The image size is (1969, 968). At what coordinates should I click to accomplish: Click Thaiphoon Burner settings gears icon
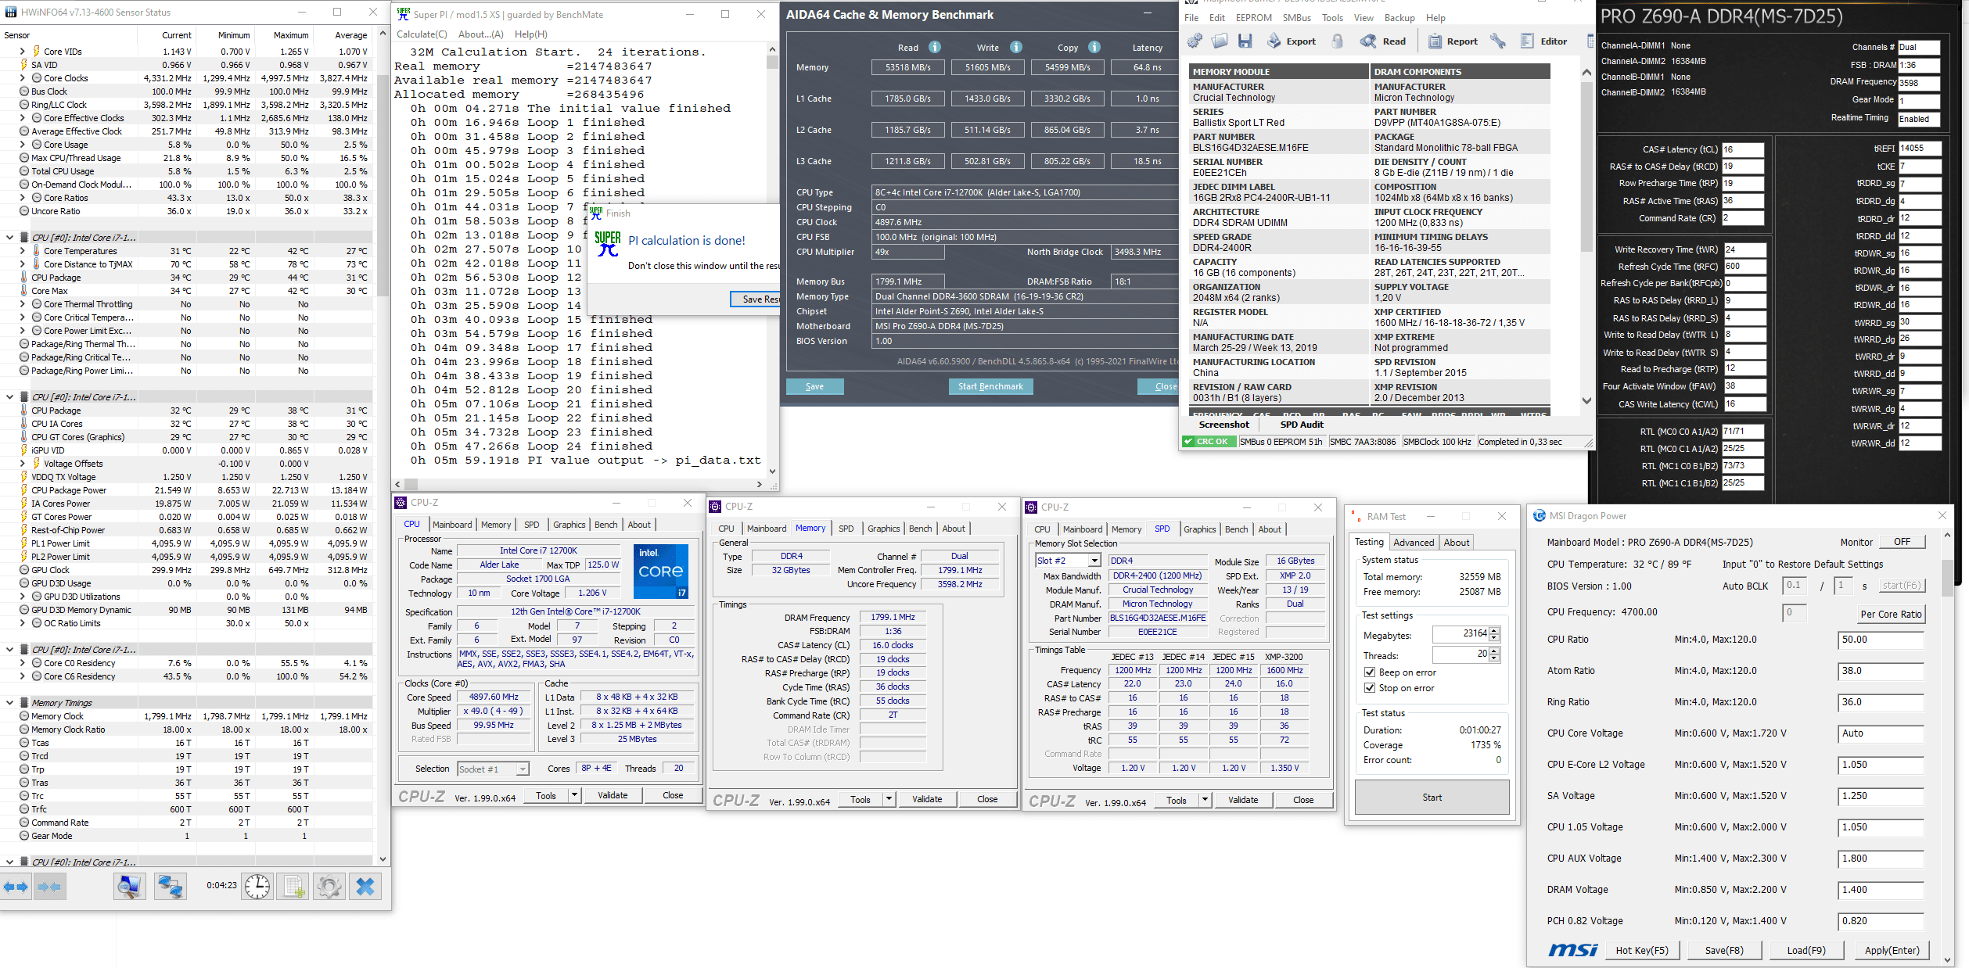click(1195, 41)
